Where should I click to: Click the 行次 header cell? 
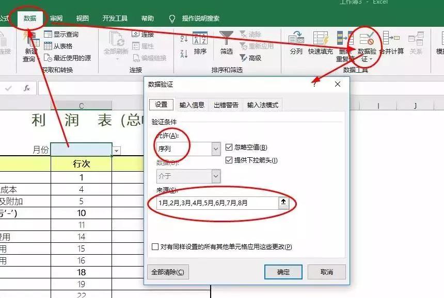click(82, 164)
